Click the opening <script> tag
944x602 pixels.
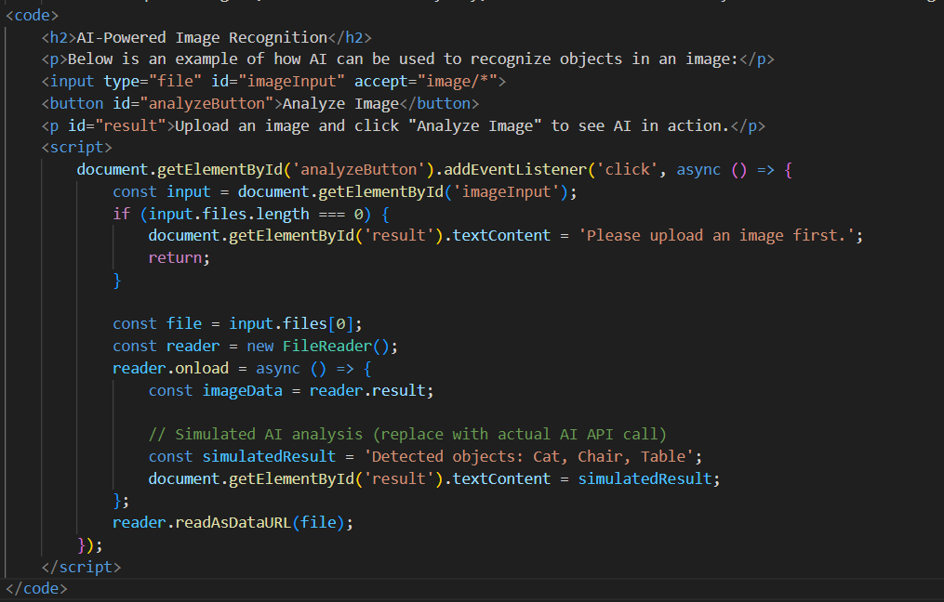tap(76, 148)
